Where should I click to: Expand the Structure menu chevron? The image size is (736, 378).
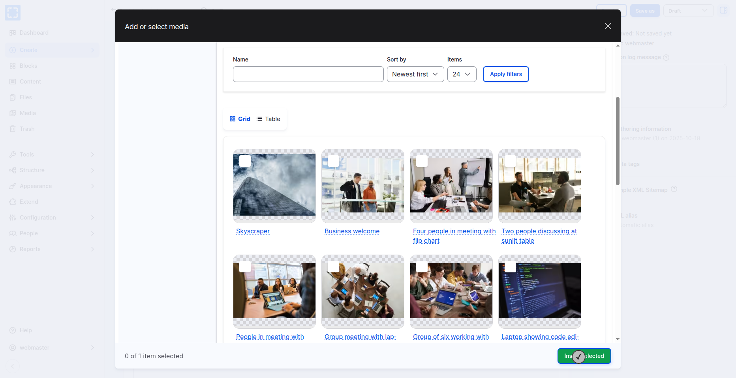(x=92, y=170)
